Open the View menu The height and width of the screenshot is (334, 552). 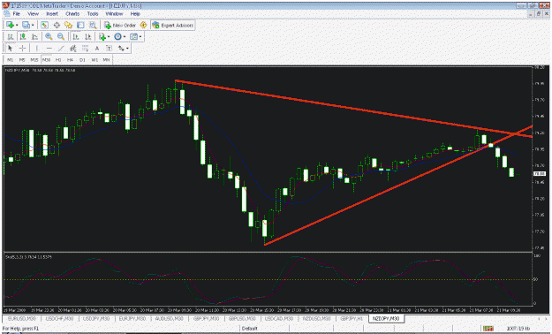click(33, 14)
